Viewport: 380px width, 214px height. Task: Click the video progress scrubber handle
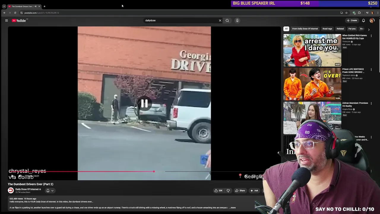pos(154,171)
